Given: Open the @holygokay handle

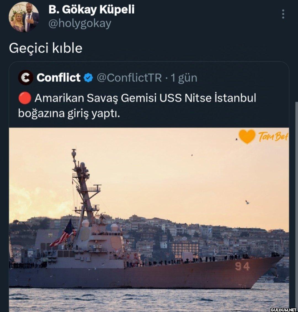Looking at the screenshot, I should 80,24.
